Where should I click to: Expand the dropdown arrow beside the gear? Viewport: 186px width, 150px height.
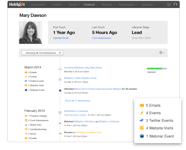(164, 53)
